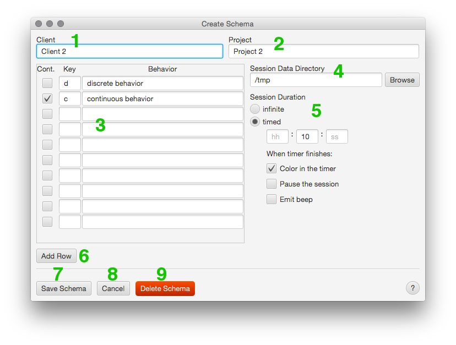
Task: Click the minutes field showing 10
Action: [307, 136]
